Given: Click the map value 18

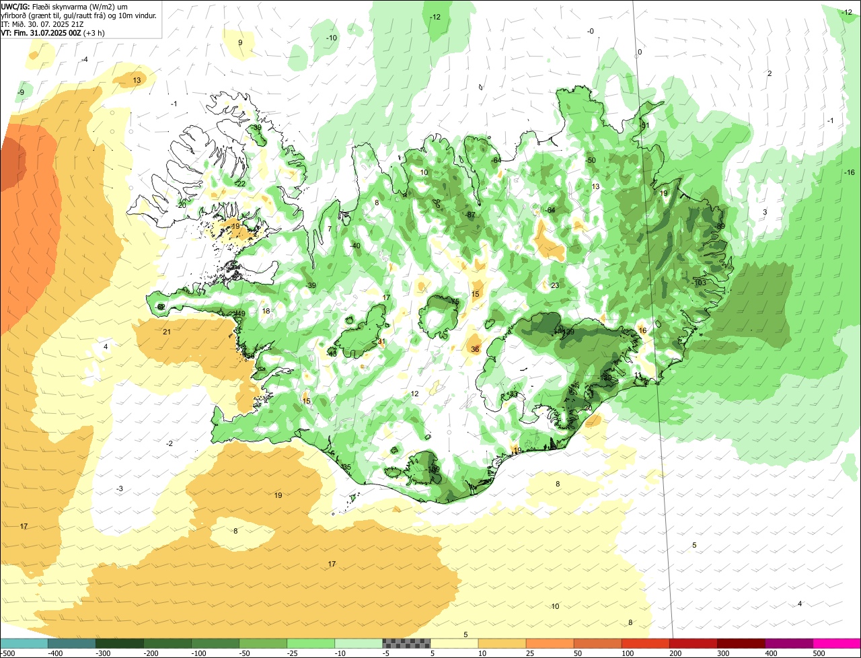Looking at the screenshot, I should (x=266, y=311).
